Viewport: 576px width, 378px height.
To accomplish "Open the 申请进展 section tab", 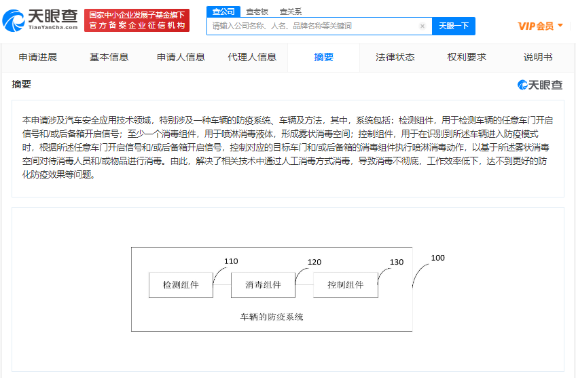I will pyautogui.click(x=38, y=57).
